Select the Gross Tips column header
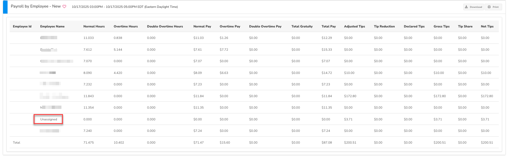 point(441,27)
